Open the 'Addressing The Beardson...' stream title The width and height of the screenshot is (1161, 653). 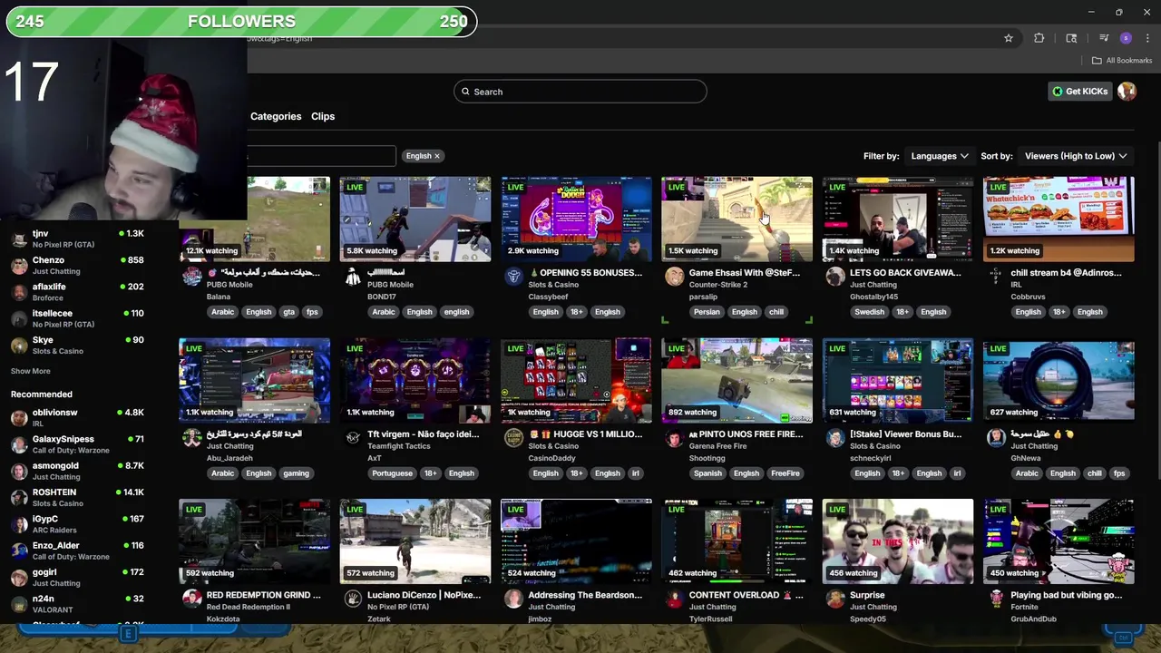(585, 595)
